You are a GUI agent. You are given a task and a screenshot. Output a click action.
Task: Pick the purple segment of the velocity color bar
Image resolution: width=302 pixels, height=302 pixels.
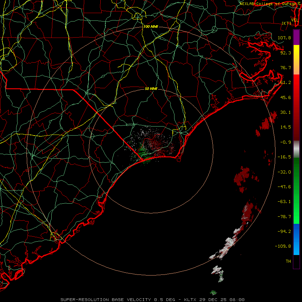tap(296, 37)
